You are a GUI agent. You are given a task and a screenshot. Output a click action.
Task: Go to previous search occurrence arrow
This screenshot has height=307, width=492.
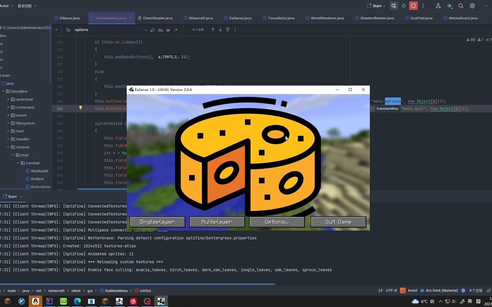(x=213, y=30)
